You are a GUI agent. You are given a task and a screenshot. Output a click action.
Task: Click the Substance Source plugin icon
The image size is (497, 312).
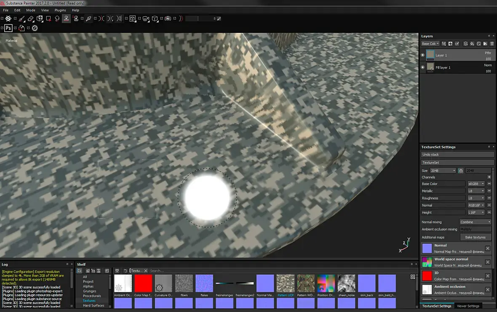coord(35,28)
